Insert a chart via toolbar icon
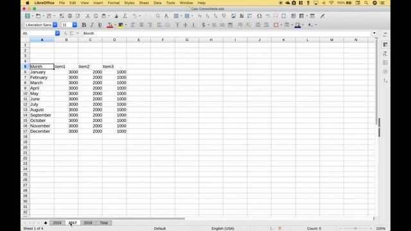411x231 pixels. point(241,16)
